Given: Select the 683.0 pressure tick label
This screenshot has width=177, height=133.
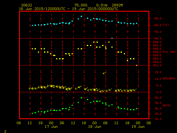Looking at the screenshot, I should pyautogui.click(x=157, y=58).
